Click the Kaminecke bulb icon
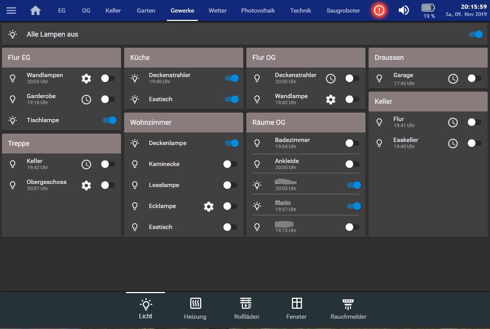490x329 pixels. coord(135,164)
